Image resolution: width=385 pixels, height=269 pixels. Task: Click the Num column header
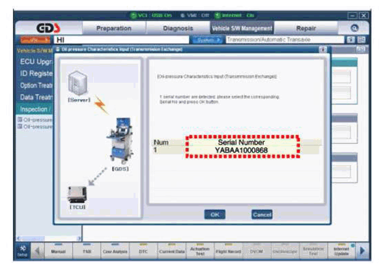tap(161, 143)
